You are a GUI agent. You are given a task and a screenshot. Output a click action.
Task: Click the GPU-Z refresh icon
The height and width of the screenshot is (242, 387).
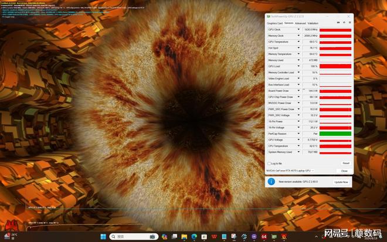coord(344,23)
